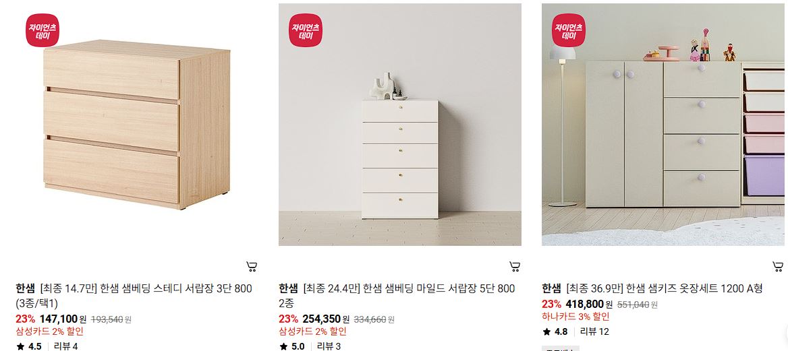The height and width of the screenshot is (351, 788).
Task: Click 자이언츠 데이 badge on wooden 3-drawer chest
Action: click(x=43, y=30)
